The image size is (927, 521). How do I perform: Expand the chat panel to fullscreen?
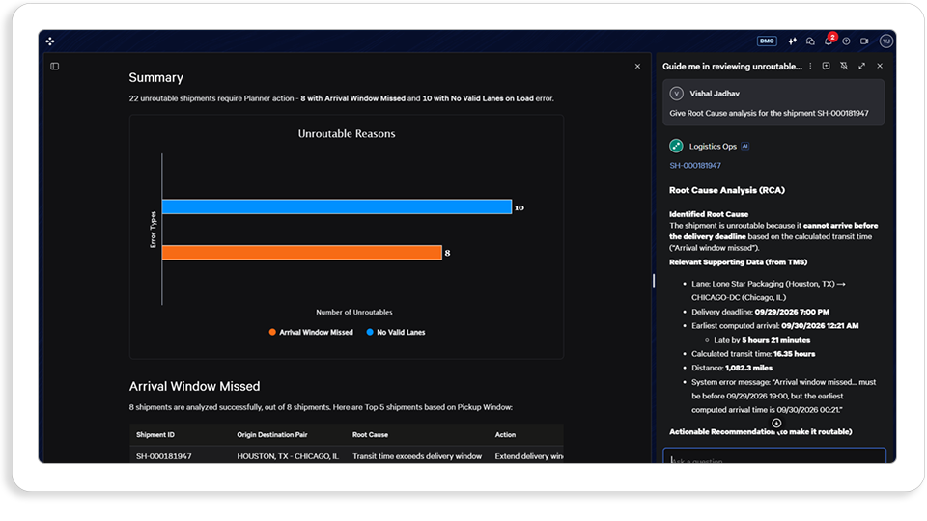tap(862, 67)
